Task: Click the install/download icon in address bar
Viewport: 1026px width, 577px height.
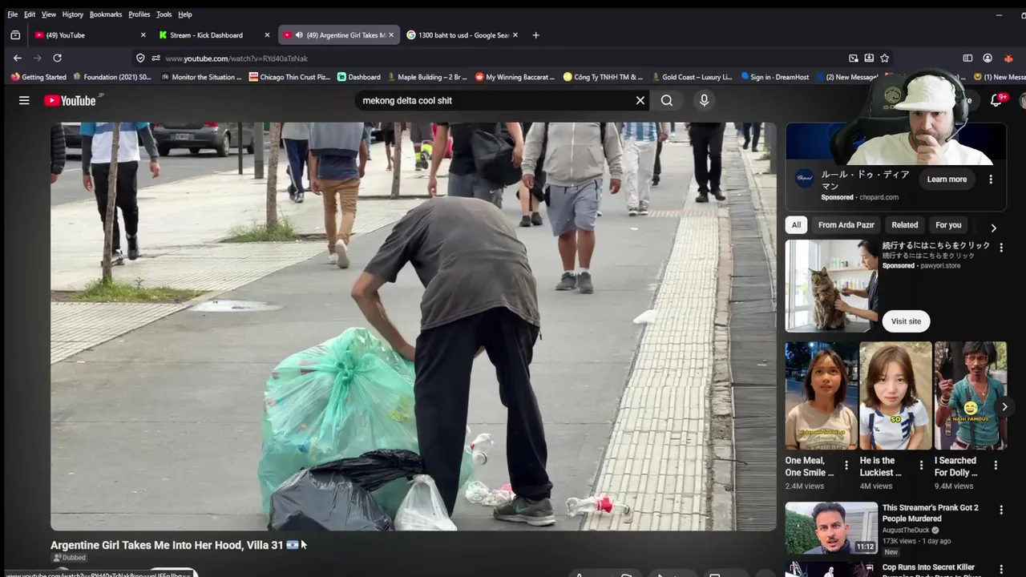Action: click(x=869, y=58)
